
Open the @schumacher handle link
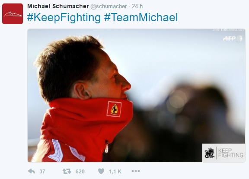109,6
